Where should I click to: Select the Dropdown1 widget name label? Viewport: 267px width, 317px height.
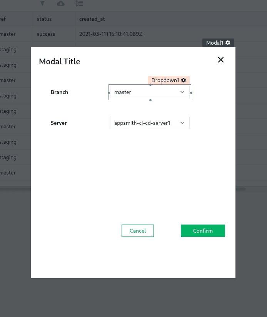point(165,80)
